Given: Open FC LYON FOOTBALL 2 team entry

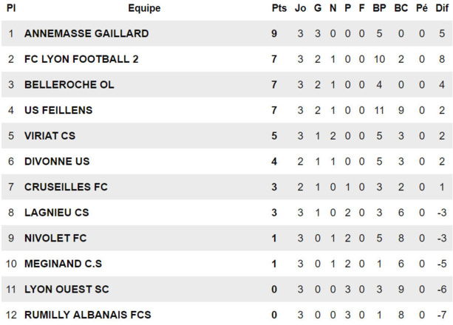Looking at the screenshot, I should pyautogui.click(x=81, y=59).
